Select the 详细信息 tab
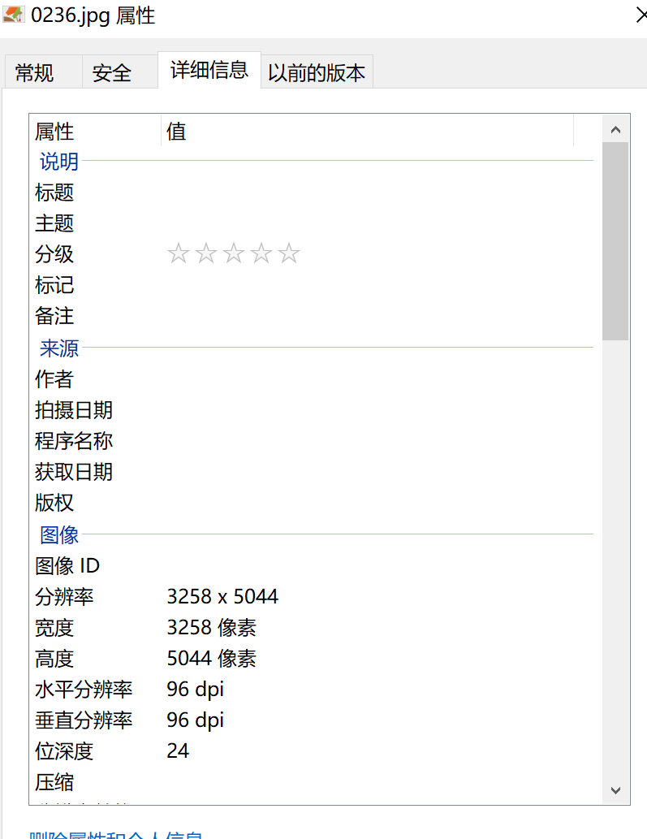The height and width of the screenshot is (839, 647). click(209, 70)
